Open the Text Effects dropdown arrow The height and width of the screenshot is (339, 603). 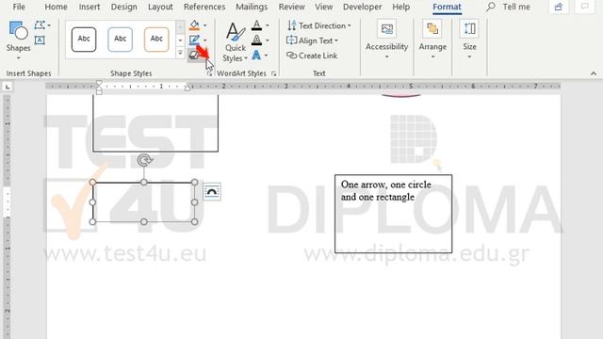pyautogui.click(x=266, y=56)
